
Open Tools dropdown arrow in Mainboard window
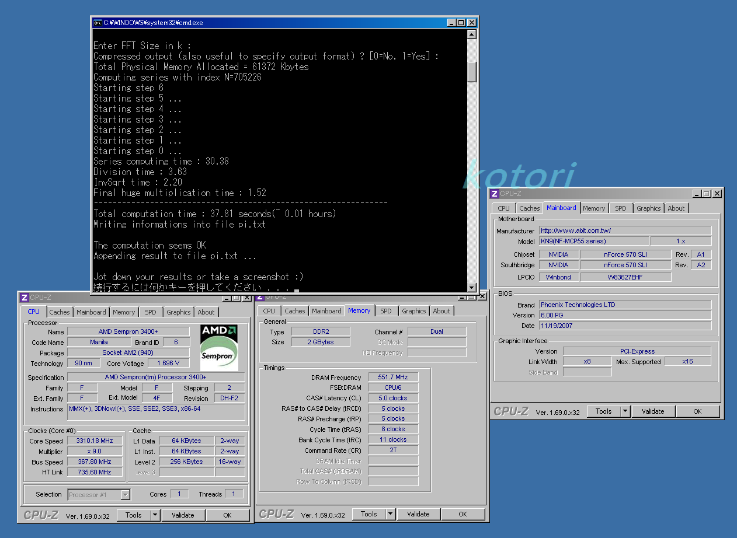(x=625, y=411)
